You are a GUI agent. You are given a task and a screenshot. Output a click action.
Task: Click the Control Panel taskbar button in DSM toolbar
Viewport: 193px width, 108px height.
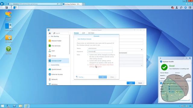[15, 7]
